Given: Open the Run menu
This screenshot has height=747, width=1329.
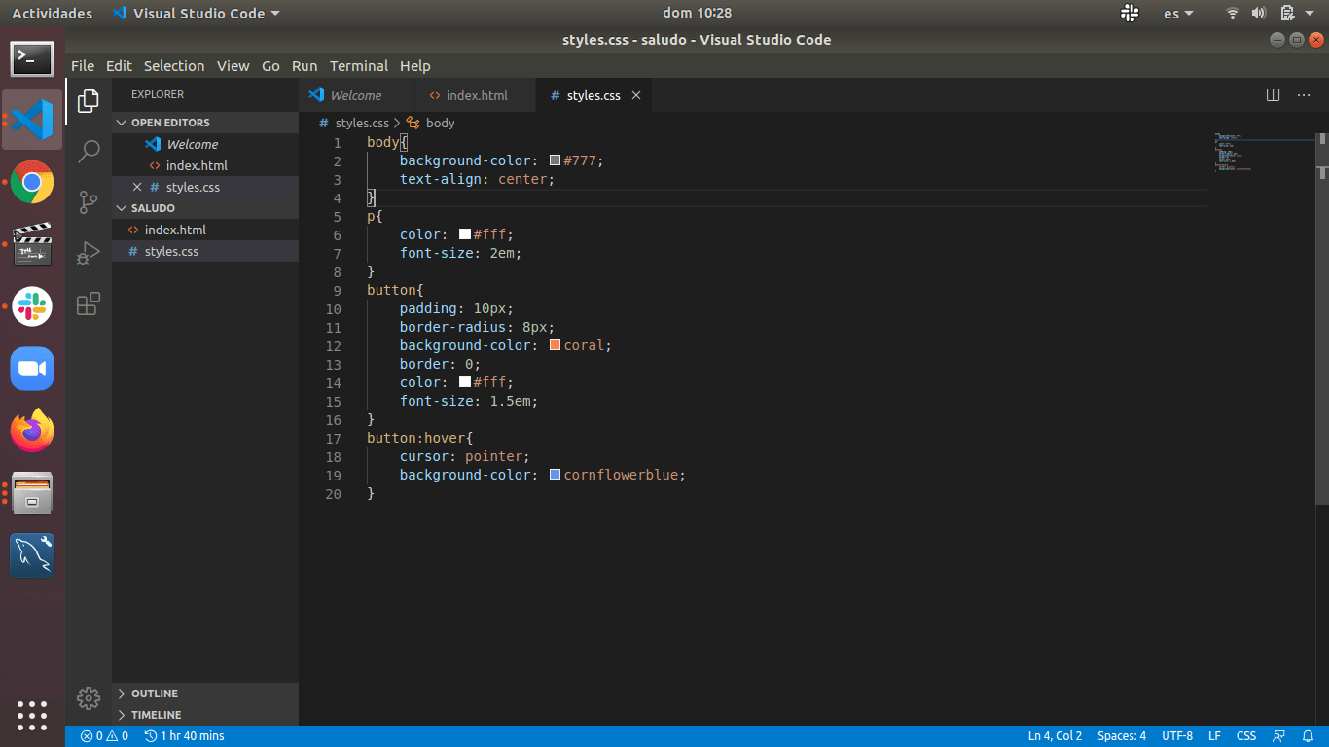Looking at the screenshot, I should tap(305, 66).
